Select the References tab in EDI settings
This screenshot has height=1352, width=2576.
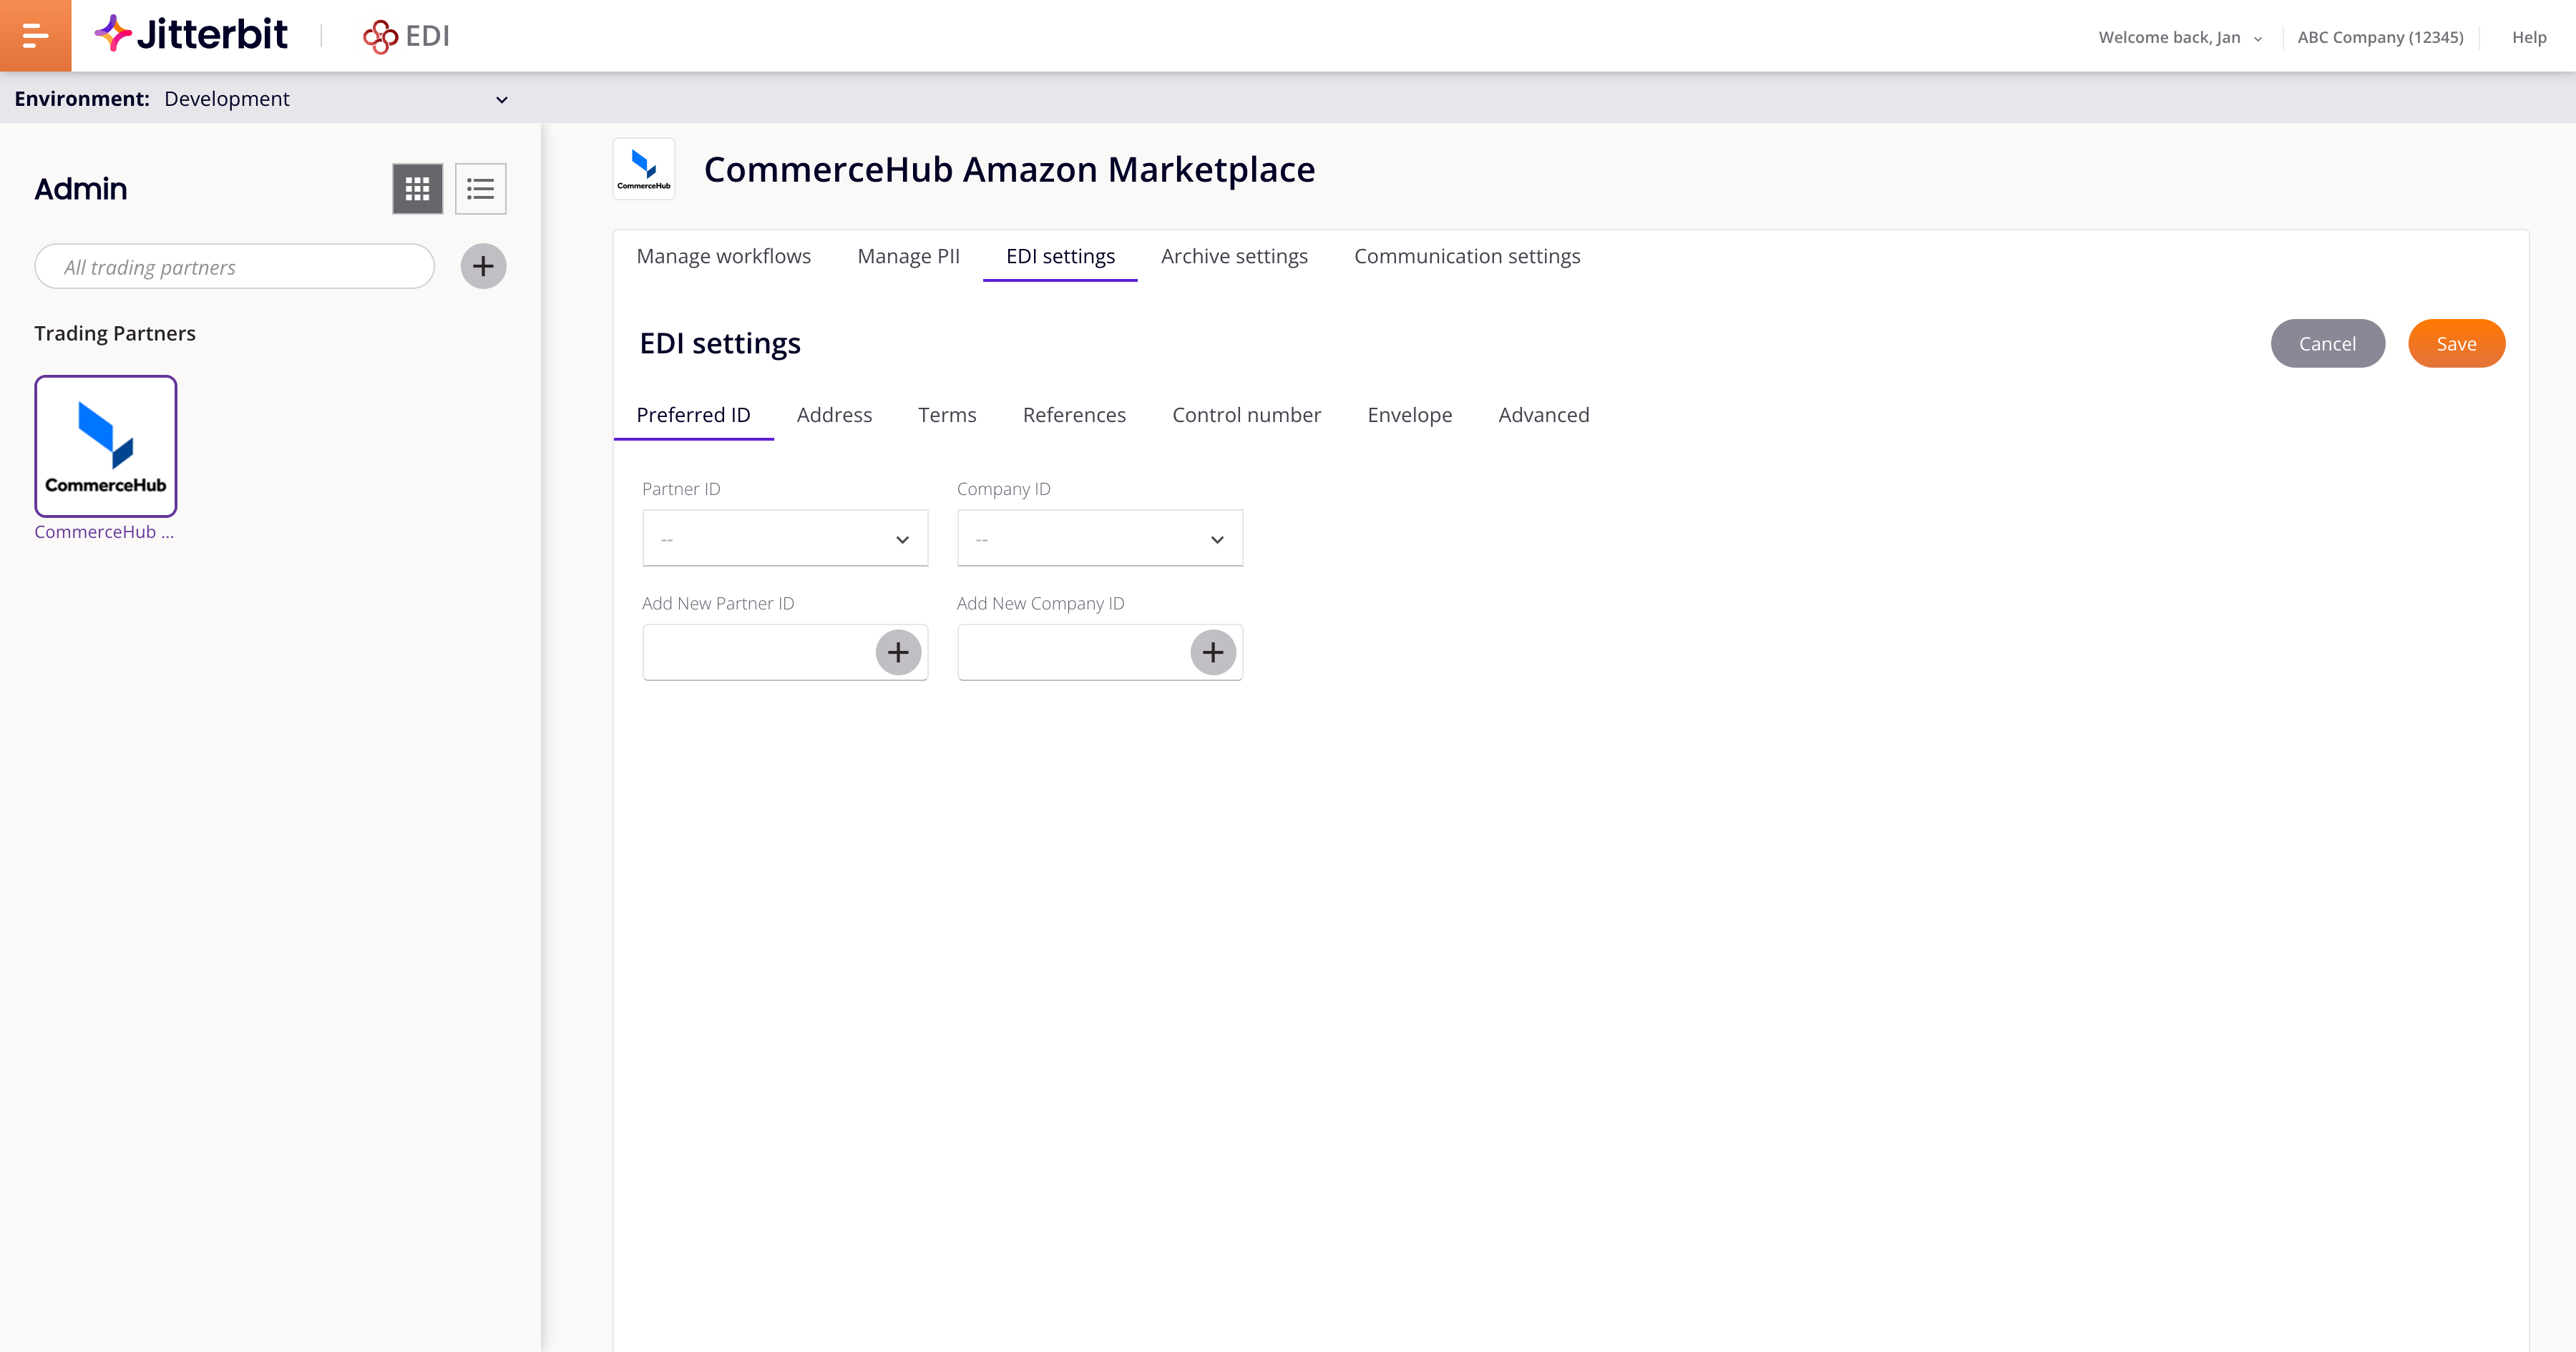pos(1073,413)
